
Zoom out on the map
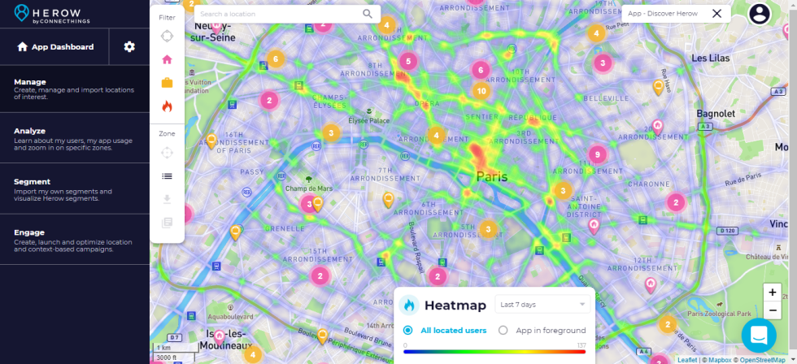pos(772,310)
